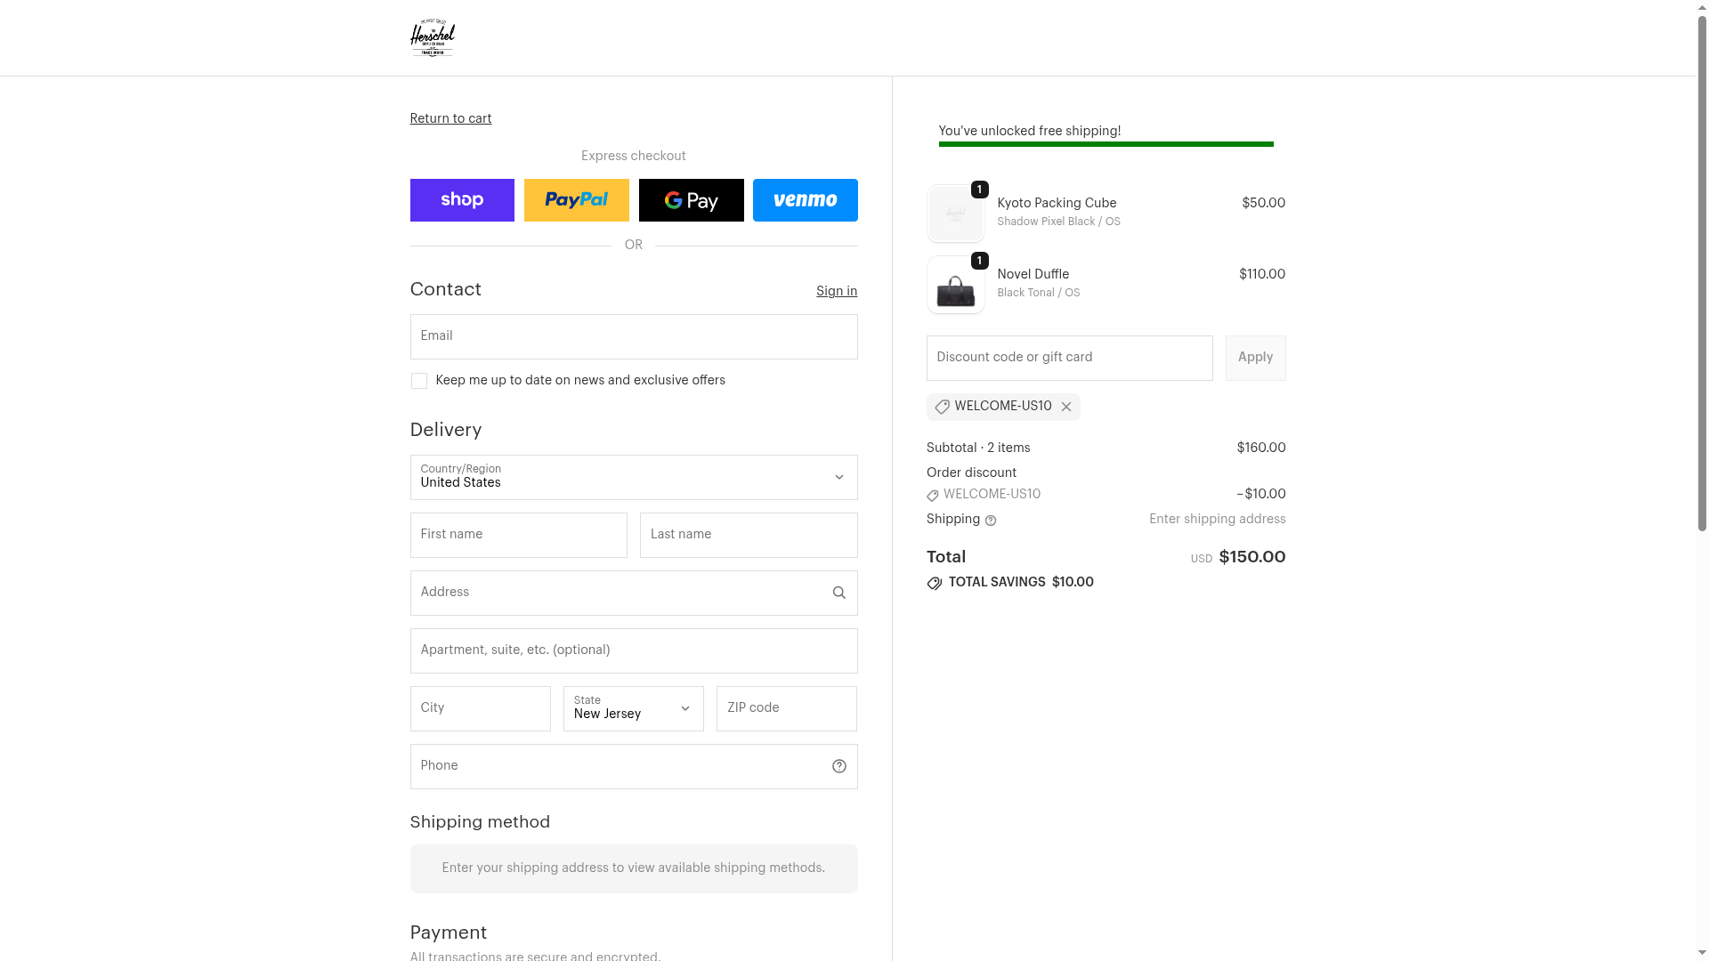Click the free shipping progress bar

pos(1106,144)
